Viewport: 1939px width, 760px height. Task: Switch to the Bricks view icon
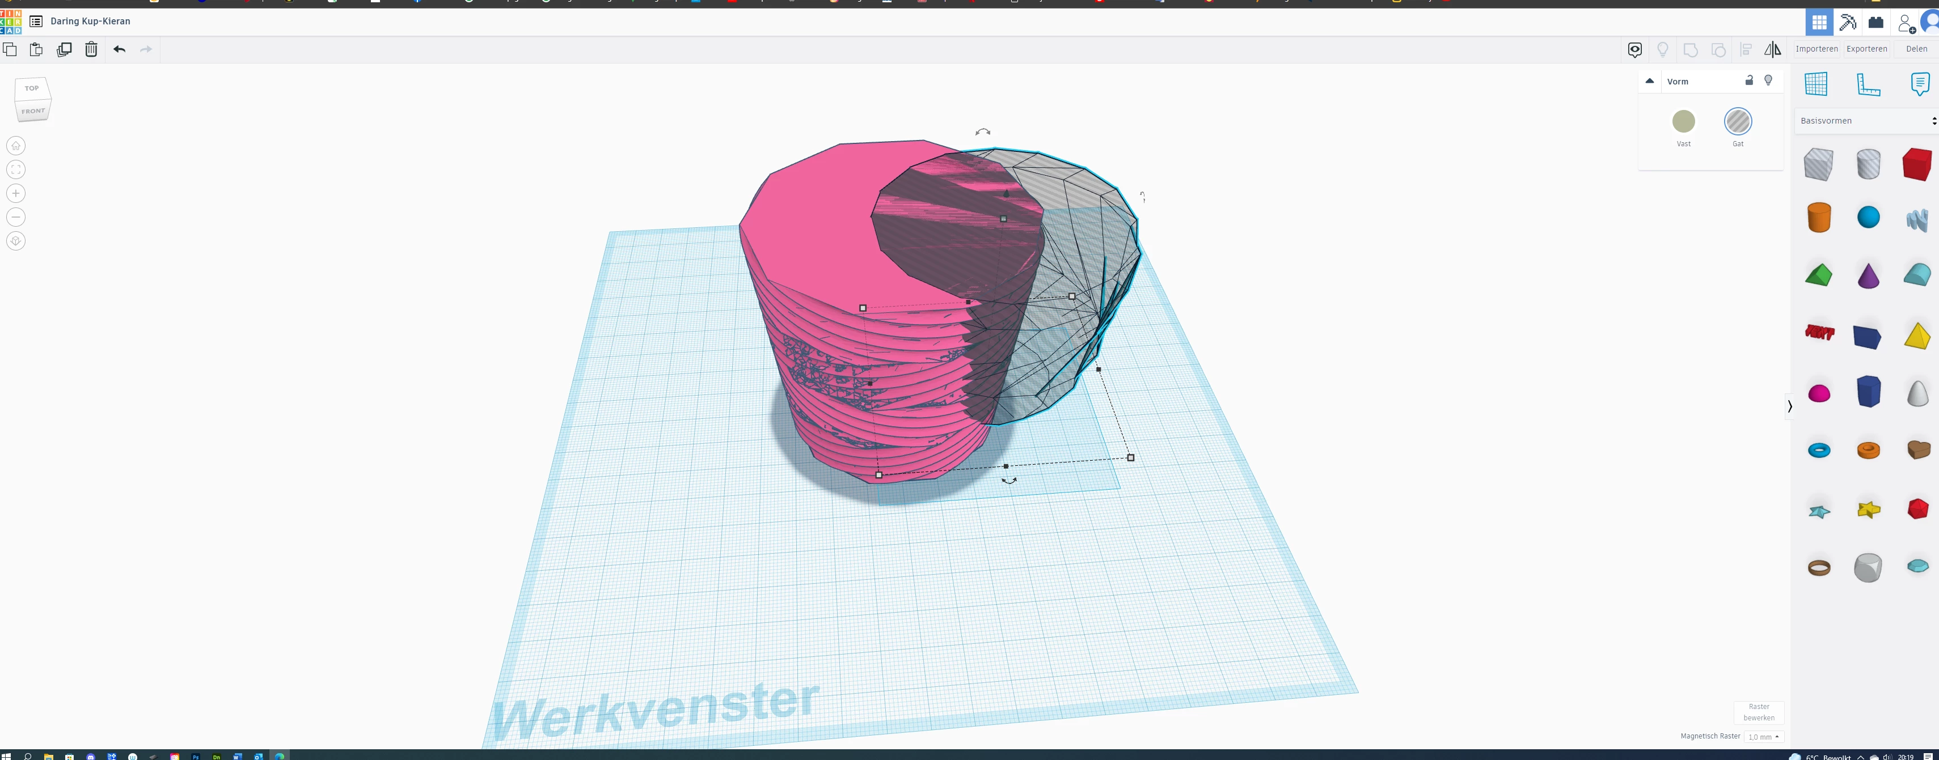[x=1876, y=23]
